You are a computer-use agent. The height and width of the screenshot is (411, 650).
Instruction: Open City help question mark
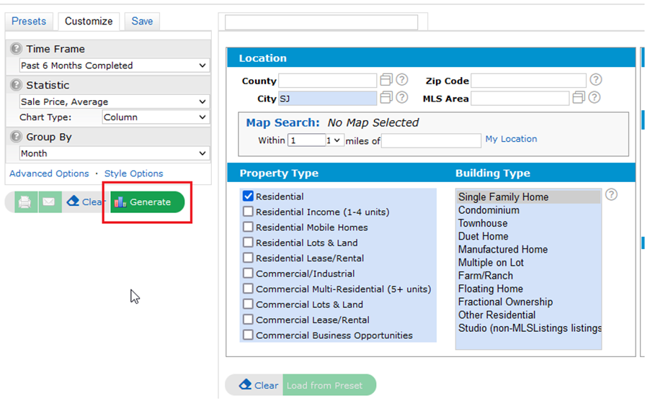click(401, 98)
